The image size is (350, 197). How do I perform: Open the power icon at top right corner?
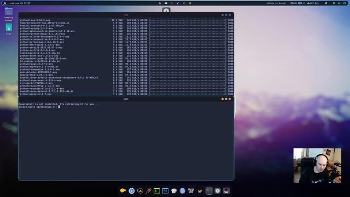345,3
